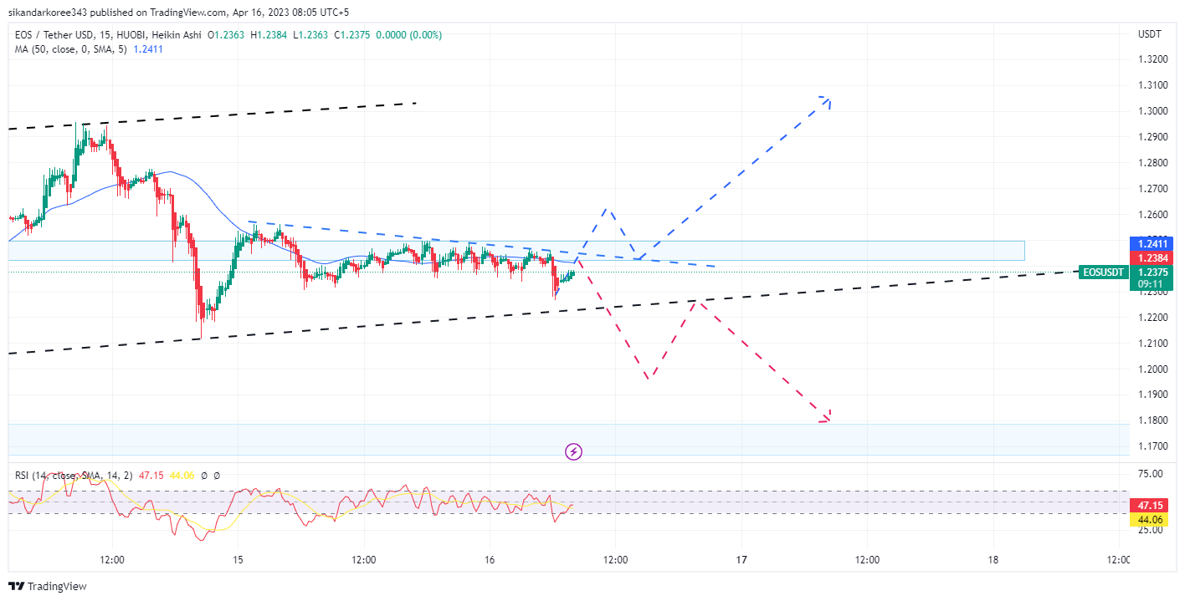The image size is (1185, 601).
Task: Click the USDT currency label on price axis
Action: point(1150,34)
